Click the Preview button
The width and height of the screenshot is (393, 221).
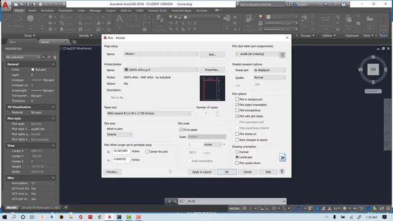coord(112,172)
